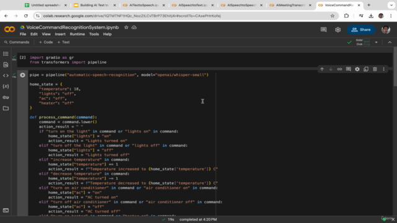Open the Chrome profile avatar
This screenshot has height=223, width=397.
(381, 15)
